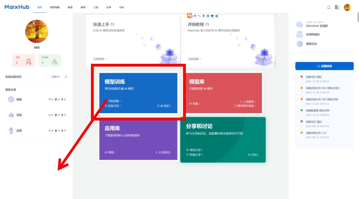Click 讨论 link on the green card
The height and width of the screenshot is (199, 359).
click(253, 155)
